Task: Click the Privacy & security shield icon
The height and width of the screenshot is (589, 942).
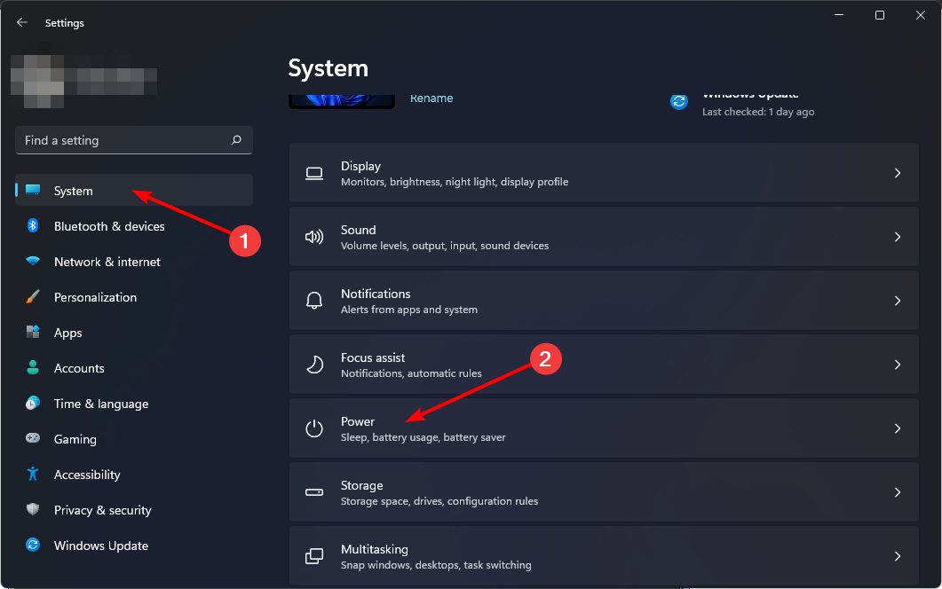Action: (33, 509)
